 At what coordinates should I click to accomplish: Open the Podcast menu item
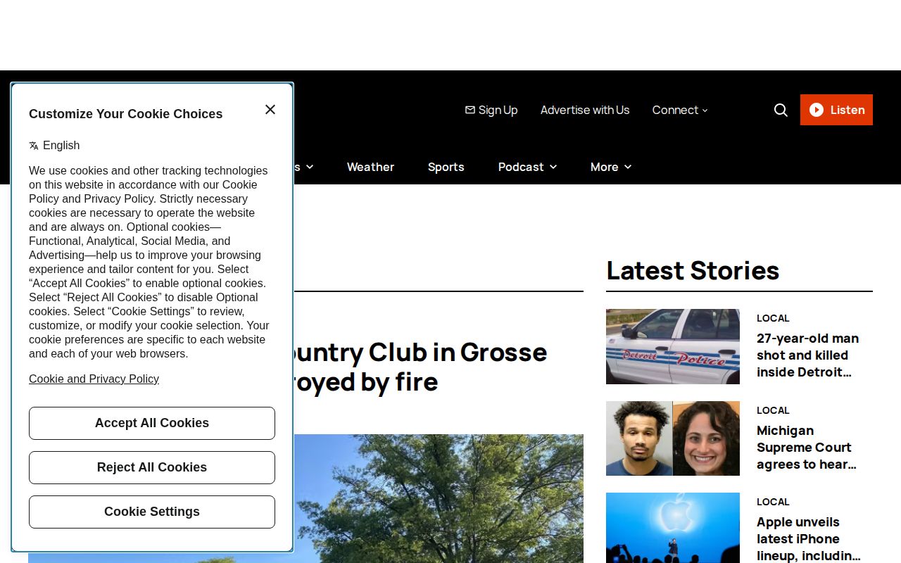521,167
